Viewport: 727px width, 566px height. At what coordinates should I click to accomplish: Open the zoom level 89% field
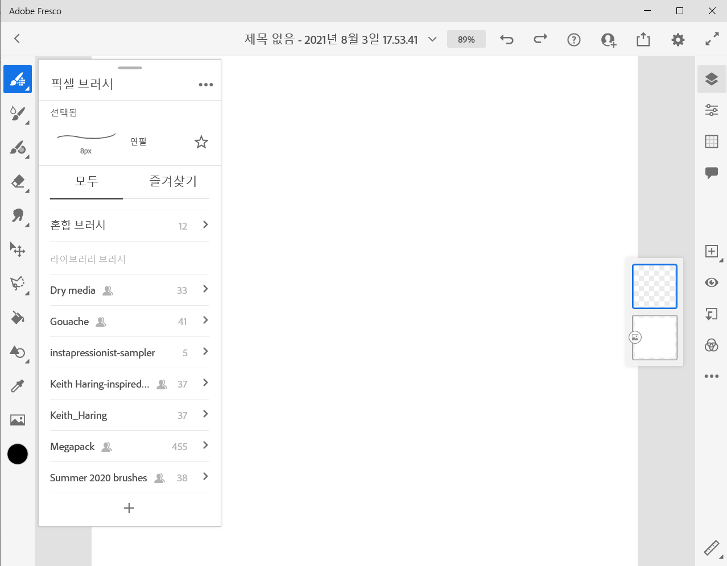pyautogui.click(x=466, y=39)
